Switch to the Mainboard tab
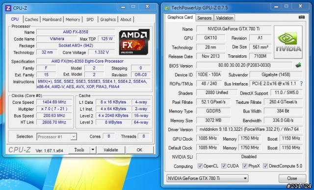The image size is (314, 190). [52, 20]
